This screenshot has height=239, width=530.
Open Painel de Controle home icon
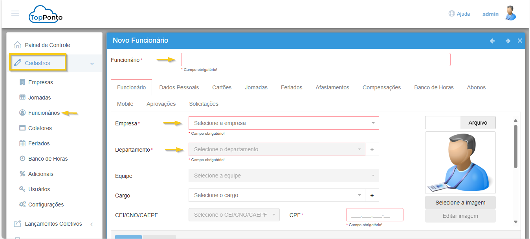coord(17,45)
